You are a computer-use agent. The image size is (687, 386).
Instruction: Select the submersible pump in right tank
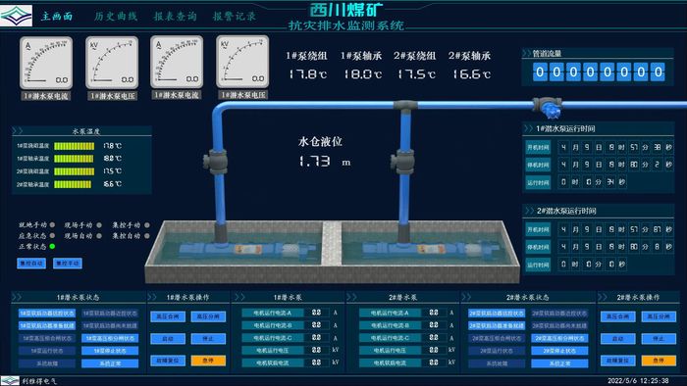tap(431, 250)
